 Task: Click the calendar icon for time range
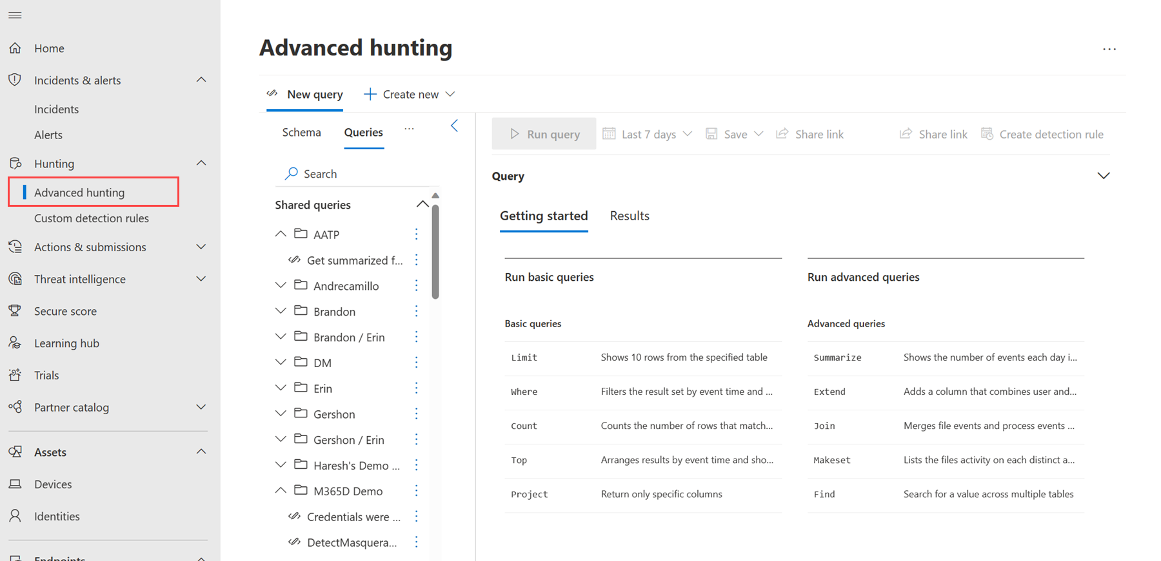(609, 133)
